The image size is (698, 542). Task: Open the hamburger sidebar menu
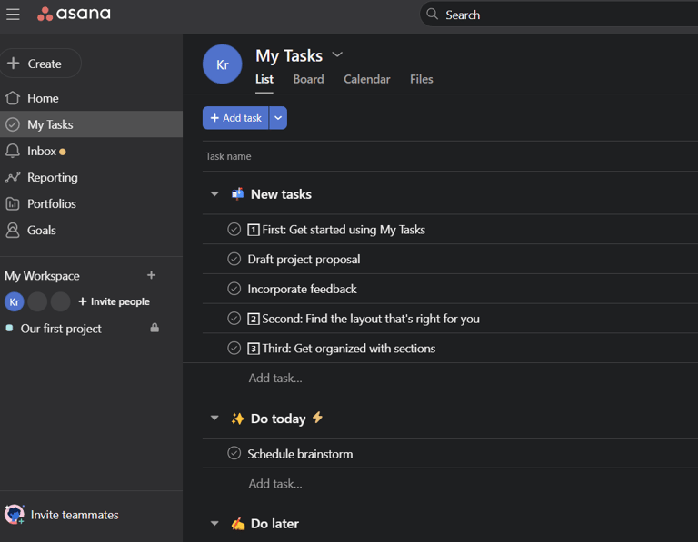(13, 15)
